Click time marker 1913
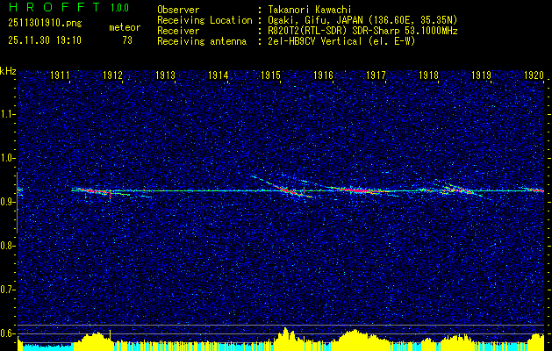 [166, 75]
